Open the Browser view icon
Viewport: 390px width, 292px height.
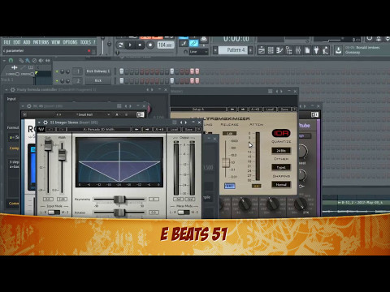point(288,50)
